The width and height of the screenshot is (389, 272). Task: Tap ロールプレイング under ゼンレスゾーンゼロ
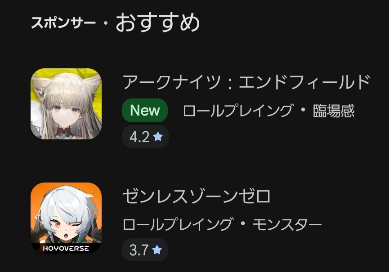[x=178, y=224]
